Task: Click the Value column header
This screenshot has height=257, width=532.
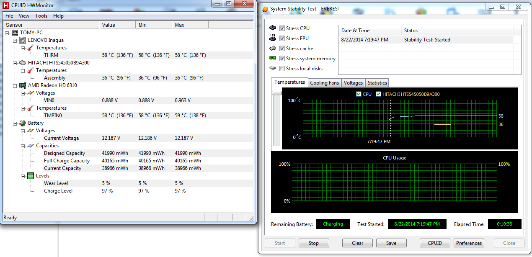Action: coord(117,25)
